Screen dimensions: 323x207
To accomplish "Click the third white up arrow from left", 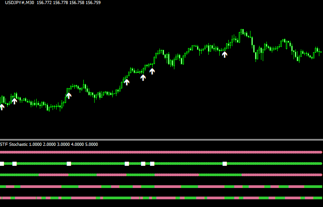I will [69, 95].
